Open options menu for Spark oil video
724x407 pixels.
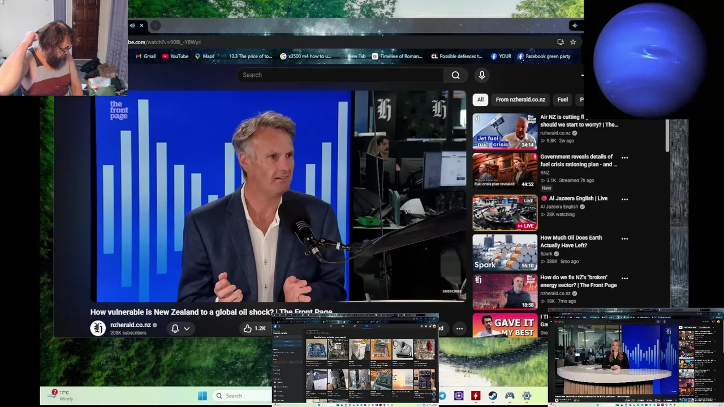coord(624,239)
